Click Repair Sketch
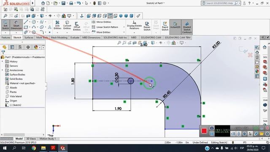 (147, 26)
